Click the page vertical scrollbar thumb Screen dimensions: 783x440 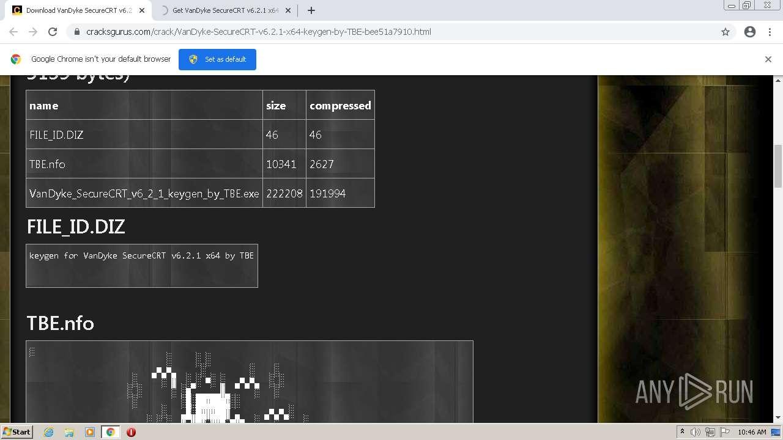[x=778, y=166]
